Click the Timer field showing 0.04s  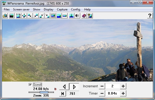coord(112,93)
